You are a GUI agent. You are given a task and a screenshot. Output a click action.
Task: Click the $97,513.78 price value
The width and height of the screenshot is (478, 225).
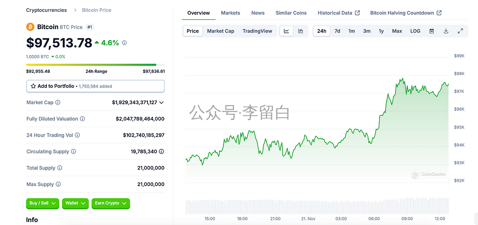(x=59, y=43)
